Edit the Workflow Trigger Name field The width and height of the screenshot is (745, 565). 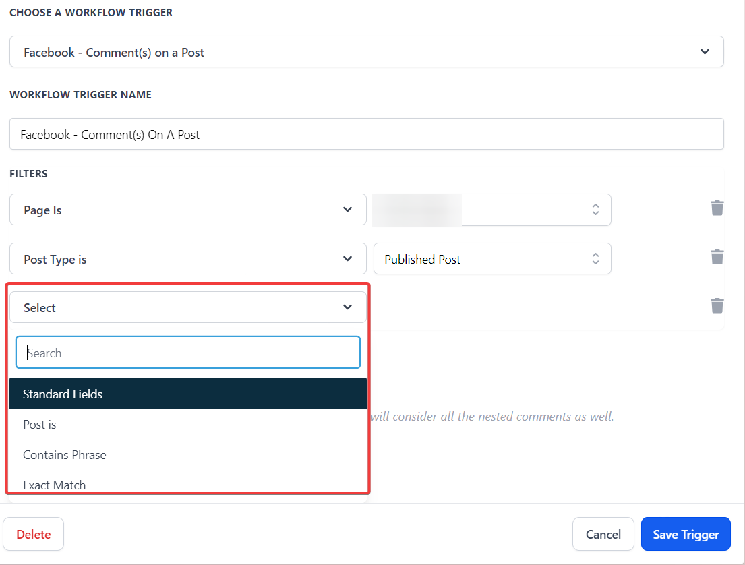[366, 134]
